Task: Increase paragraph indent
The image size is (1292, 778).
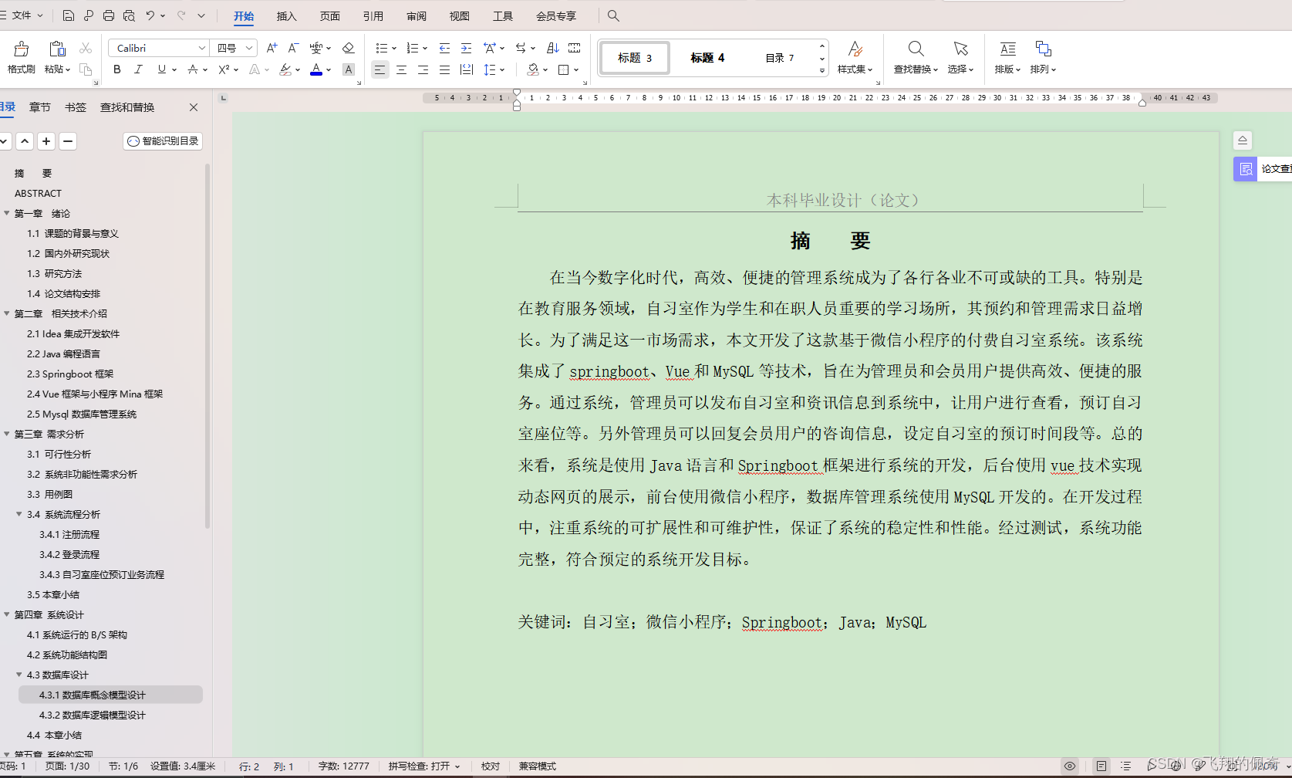Action: click(466, 48)
